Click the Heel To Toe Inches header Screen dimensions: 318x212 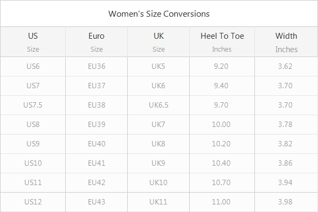(x=222, y=42)
